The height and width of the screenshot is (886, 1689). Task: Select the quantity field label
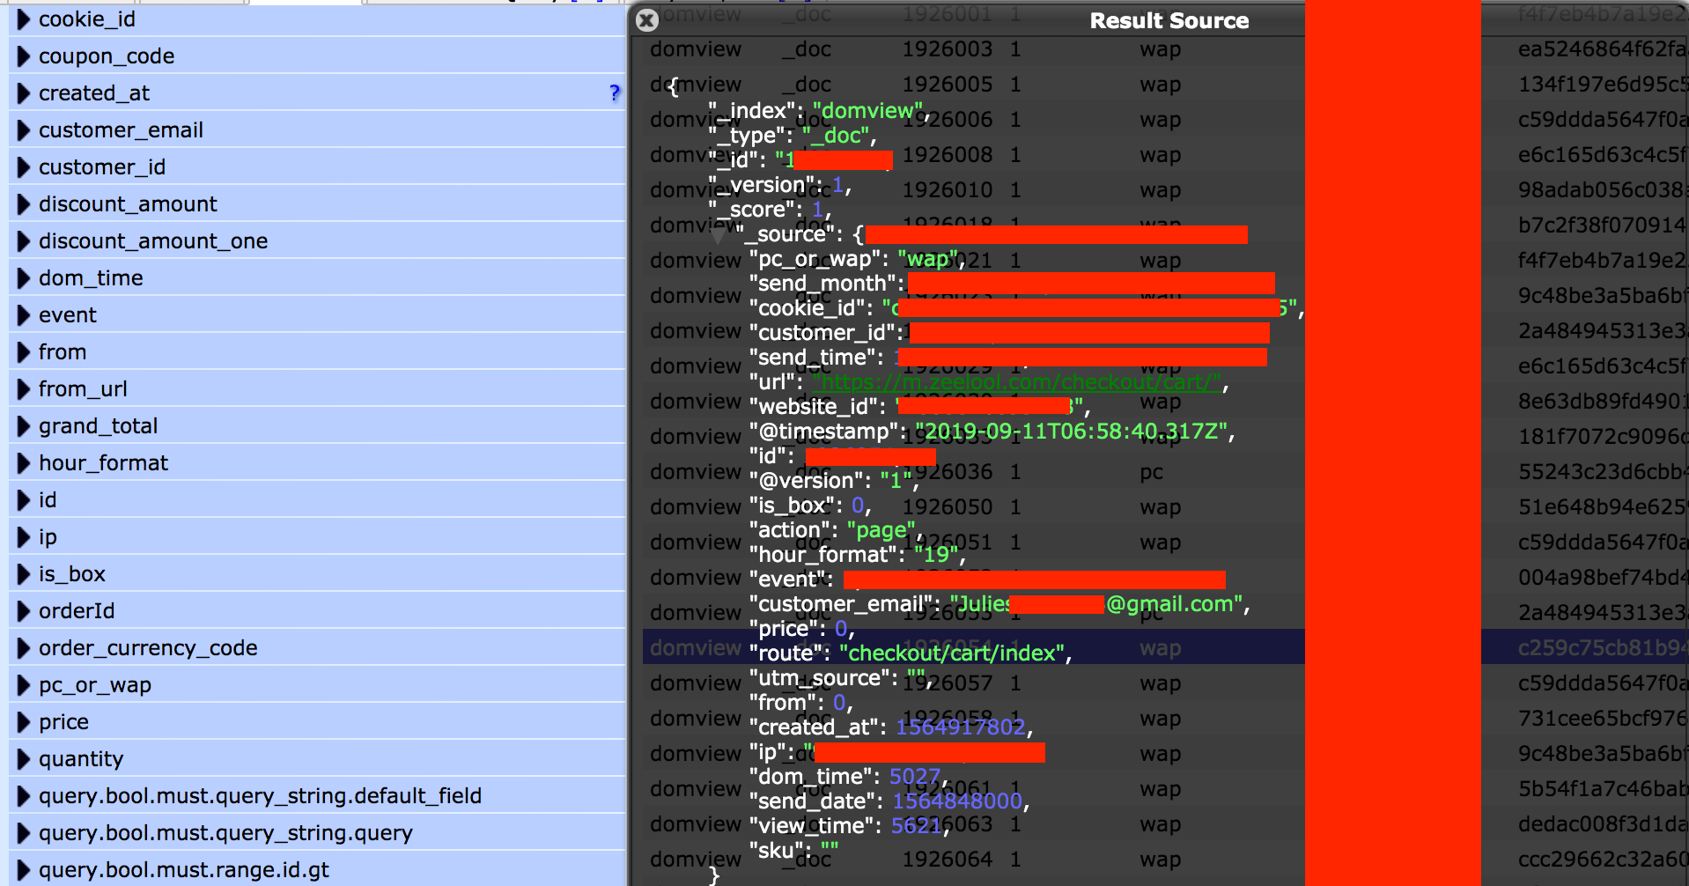(x=81, y=759)
